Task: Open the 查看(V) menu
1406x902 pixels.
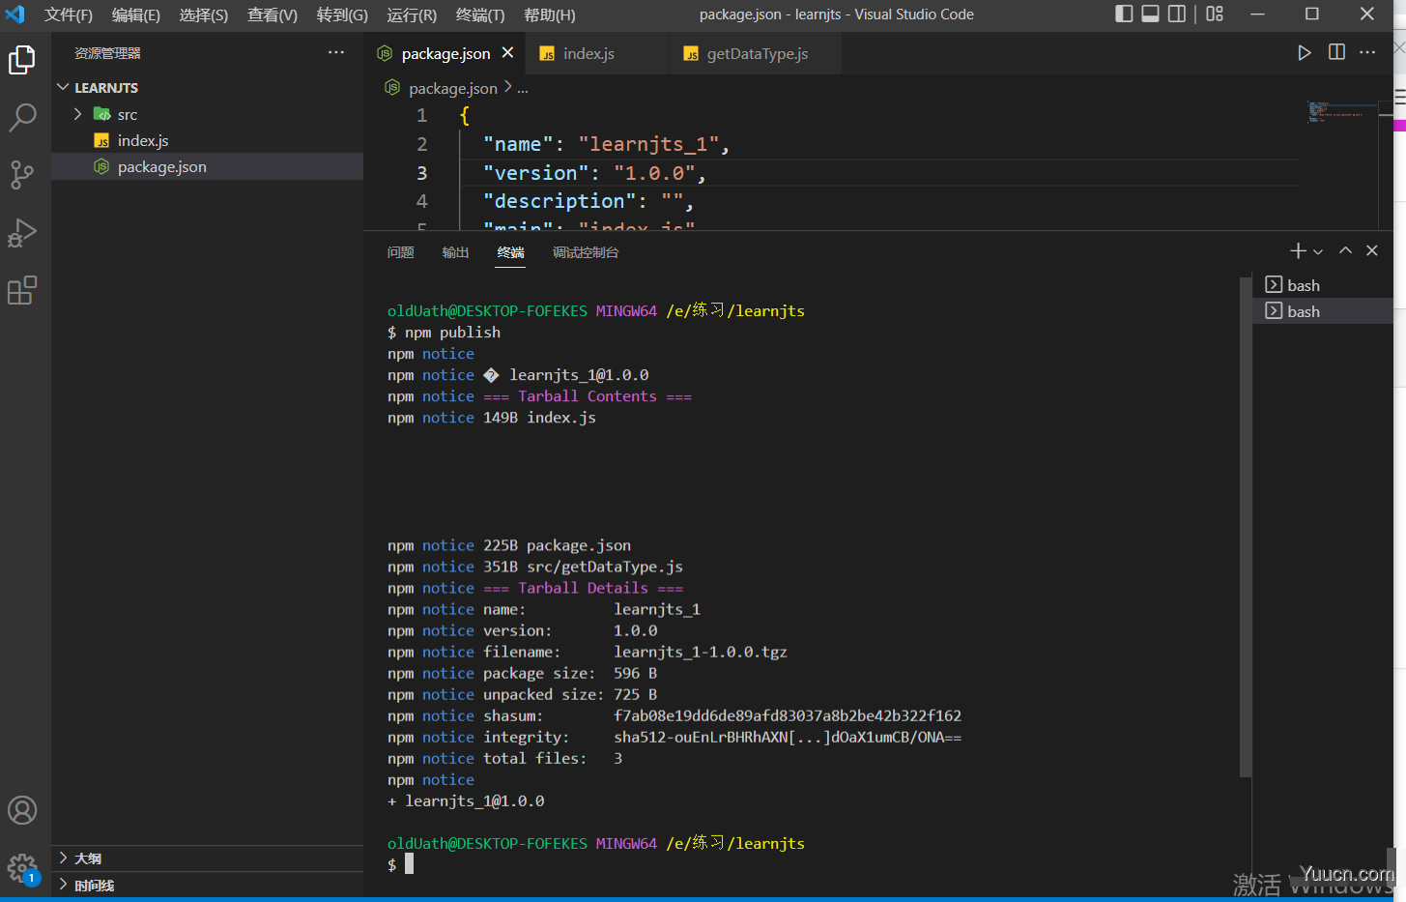Action: (272, 15)
